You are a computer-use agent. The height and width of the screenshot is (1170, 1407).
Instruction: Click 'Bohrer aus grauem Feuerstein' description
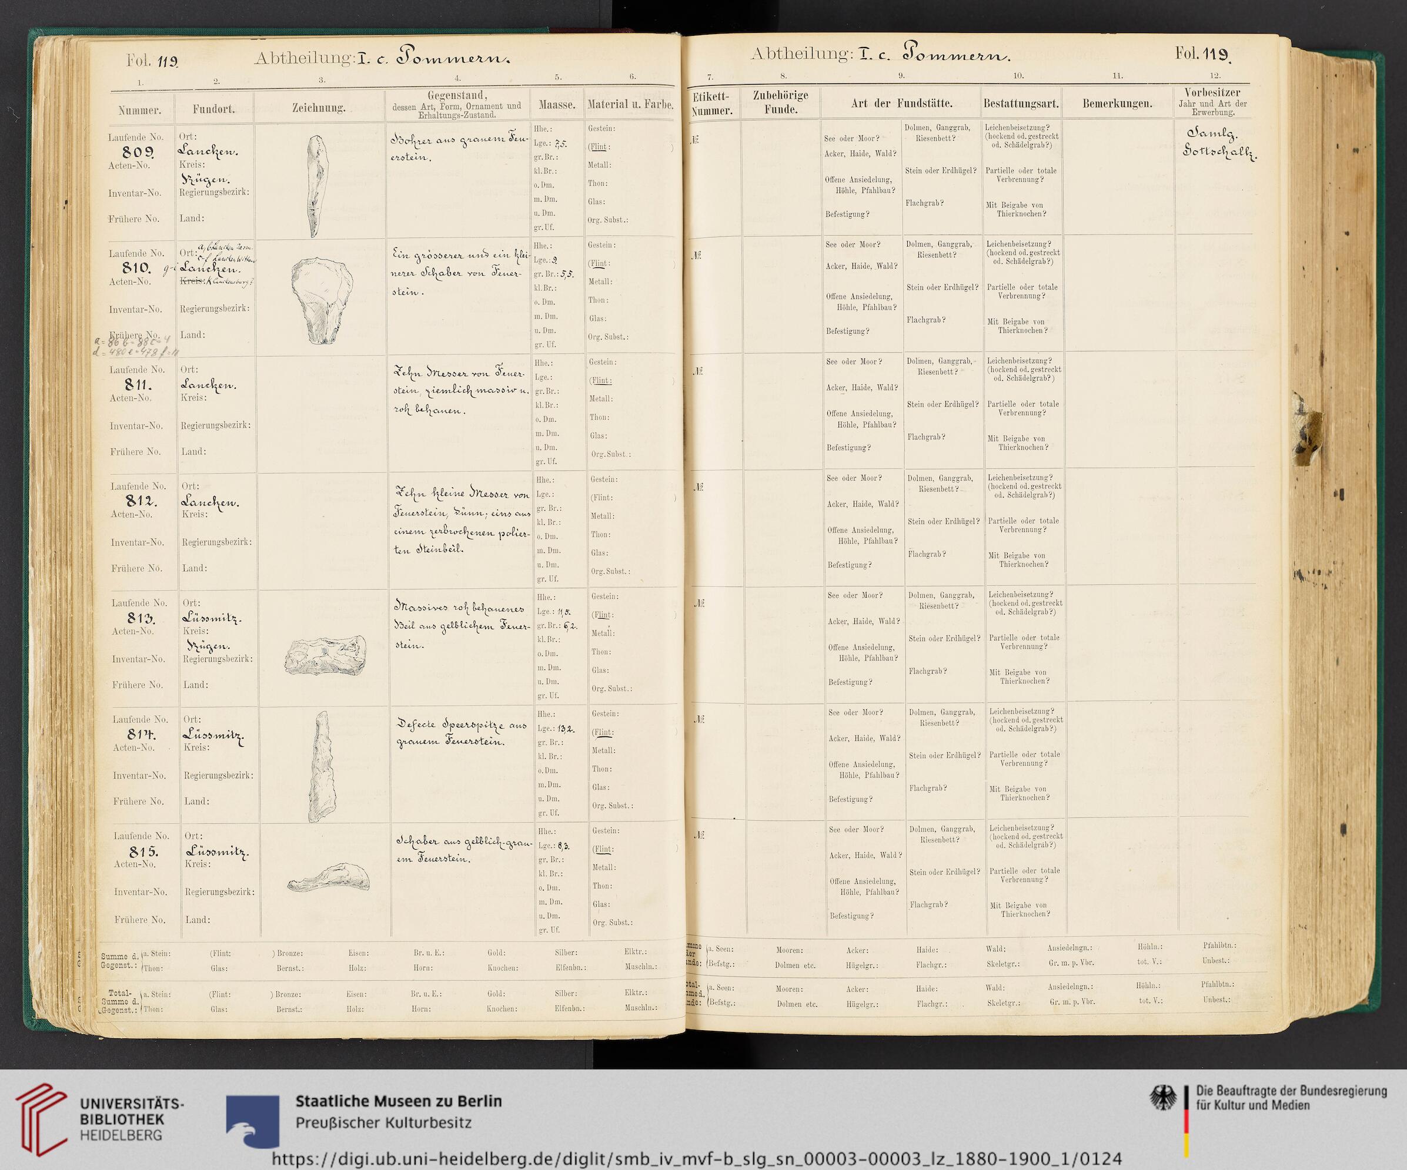coord(461,150)
